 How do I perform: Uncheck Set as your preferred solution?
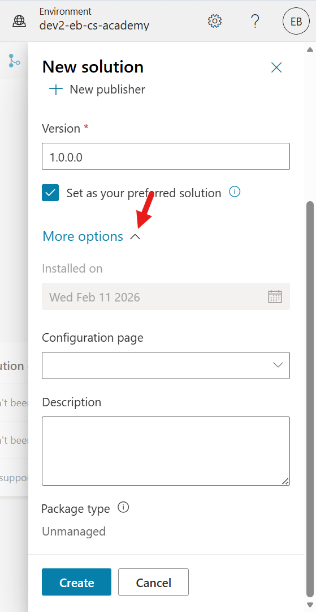[50, 193]
